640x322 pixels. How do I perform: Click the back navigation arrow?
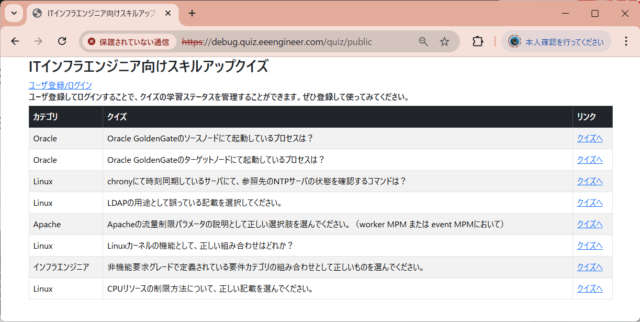pos(15,41)
